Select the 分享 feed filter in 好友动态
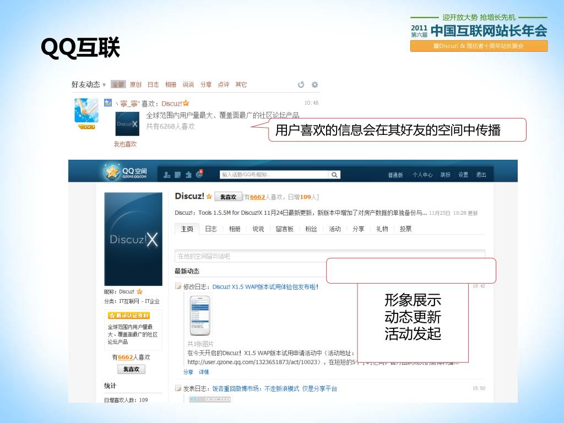 pyautogui.click(x=206, y=84)
